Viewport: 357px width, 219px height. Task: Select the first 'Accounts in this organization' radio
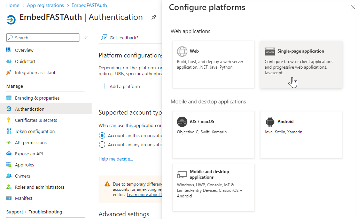pos(102,135)
